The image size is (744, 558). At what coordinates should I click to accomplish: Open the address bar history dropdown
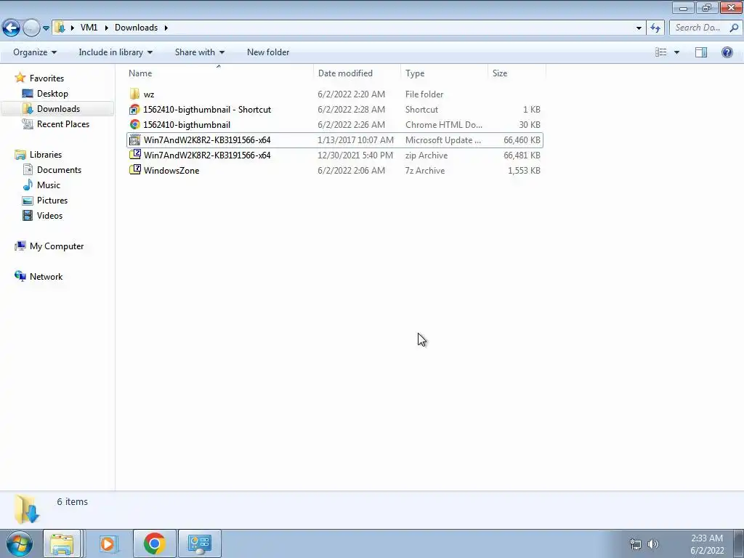click(x=639, y=28)
